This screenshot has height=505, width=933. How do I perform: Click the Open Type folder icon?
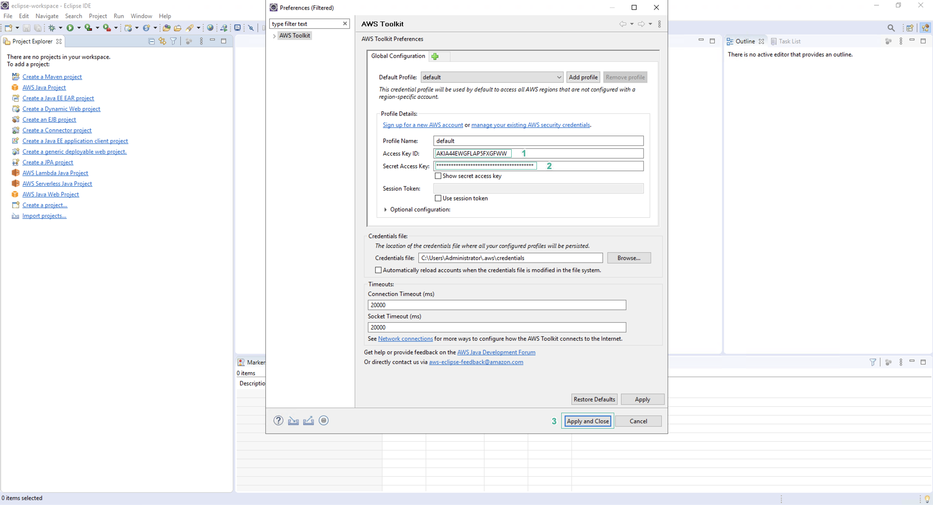pos(167,28)
